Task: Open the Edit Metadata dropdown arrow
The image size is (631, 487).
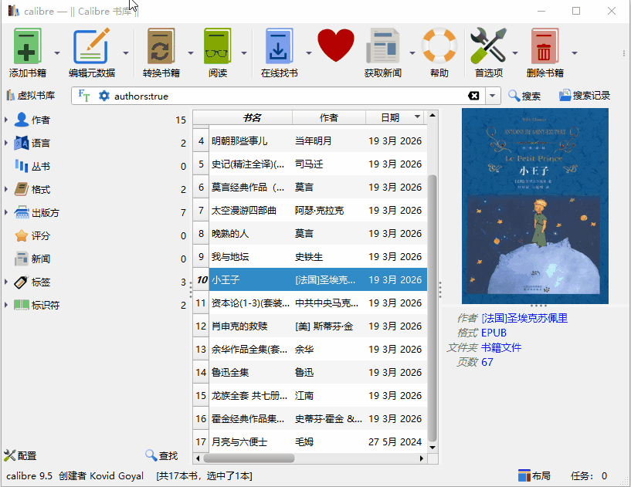Action: click(x=126, y=53)
